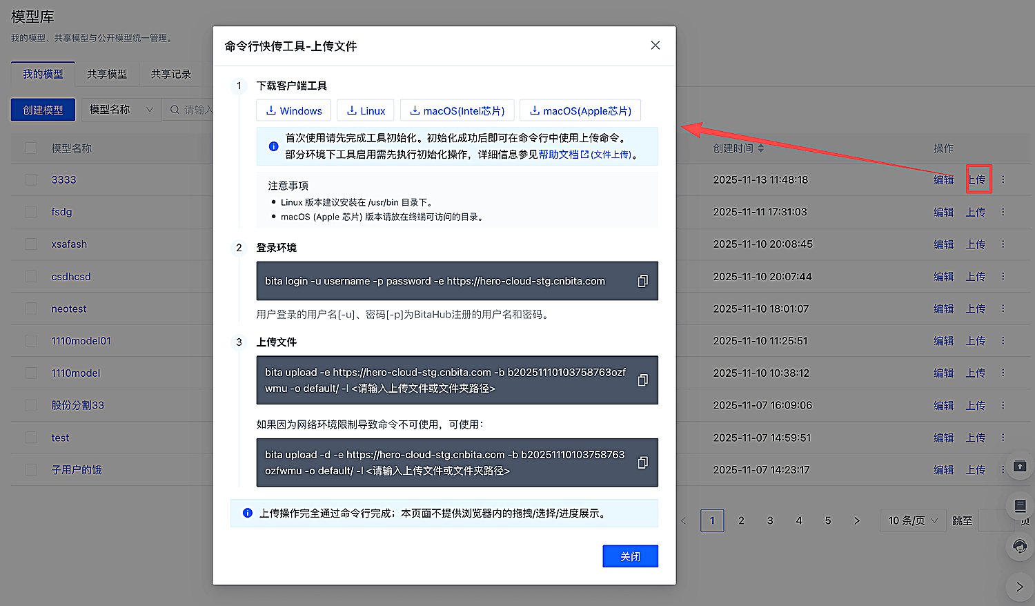1035x606 pixels.
Task: Click the 上传 link for row 3333
Action: tap(976, 179)
